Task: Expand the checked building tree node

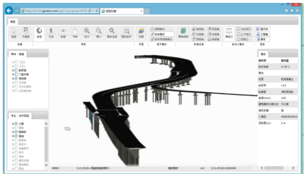Action: pos(13,78)
